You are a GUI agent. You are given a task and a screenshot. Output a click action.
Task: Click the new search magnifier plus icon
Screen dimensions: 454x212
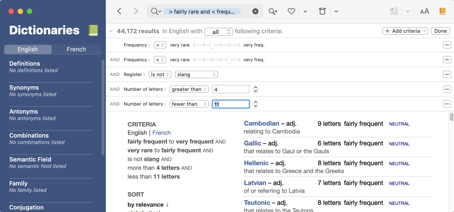(x=273, y=11)
